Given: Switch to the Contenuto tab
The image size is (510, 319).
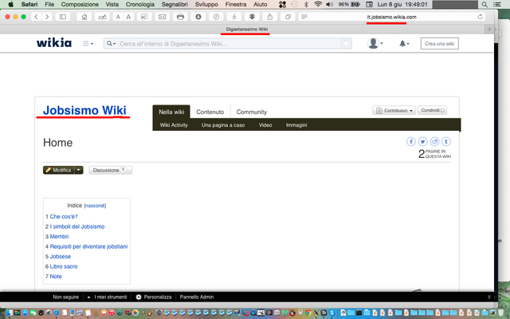Looking at the screenshot, I should (210, 112).
